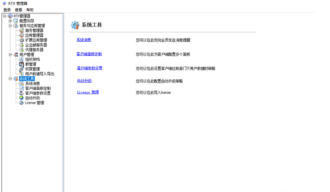Image resolution: width=330 pixels, height=192 pixels.
Task: Select 配置向导 label in the tree
Action: pos(27,21)
